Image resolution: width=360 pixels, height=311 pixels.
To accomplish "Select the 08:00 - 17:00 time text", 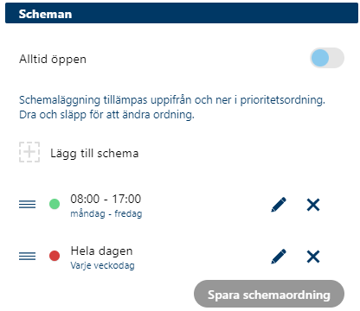I will tap(106, 199).
